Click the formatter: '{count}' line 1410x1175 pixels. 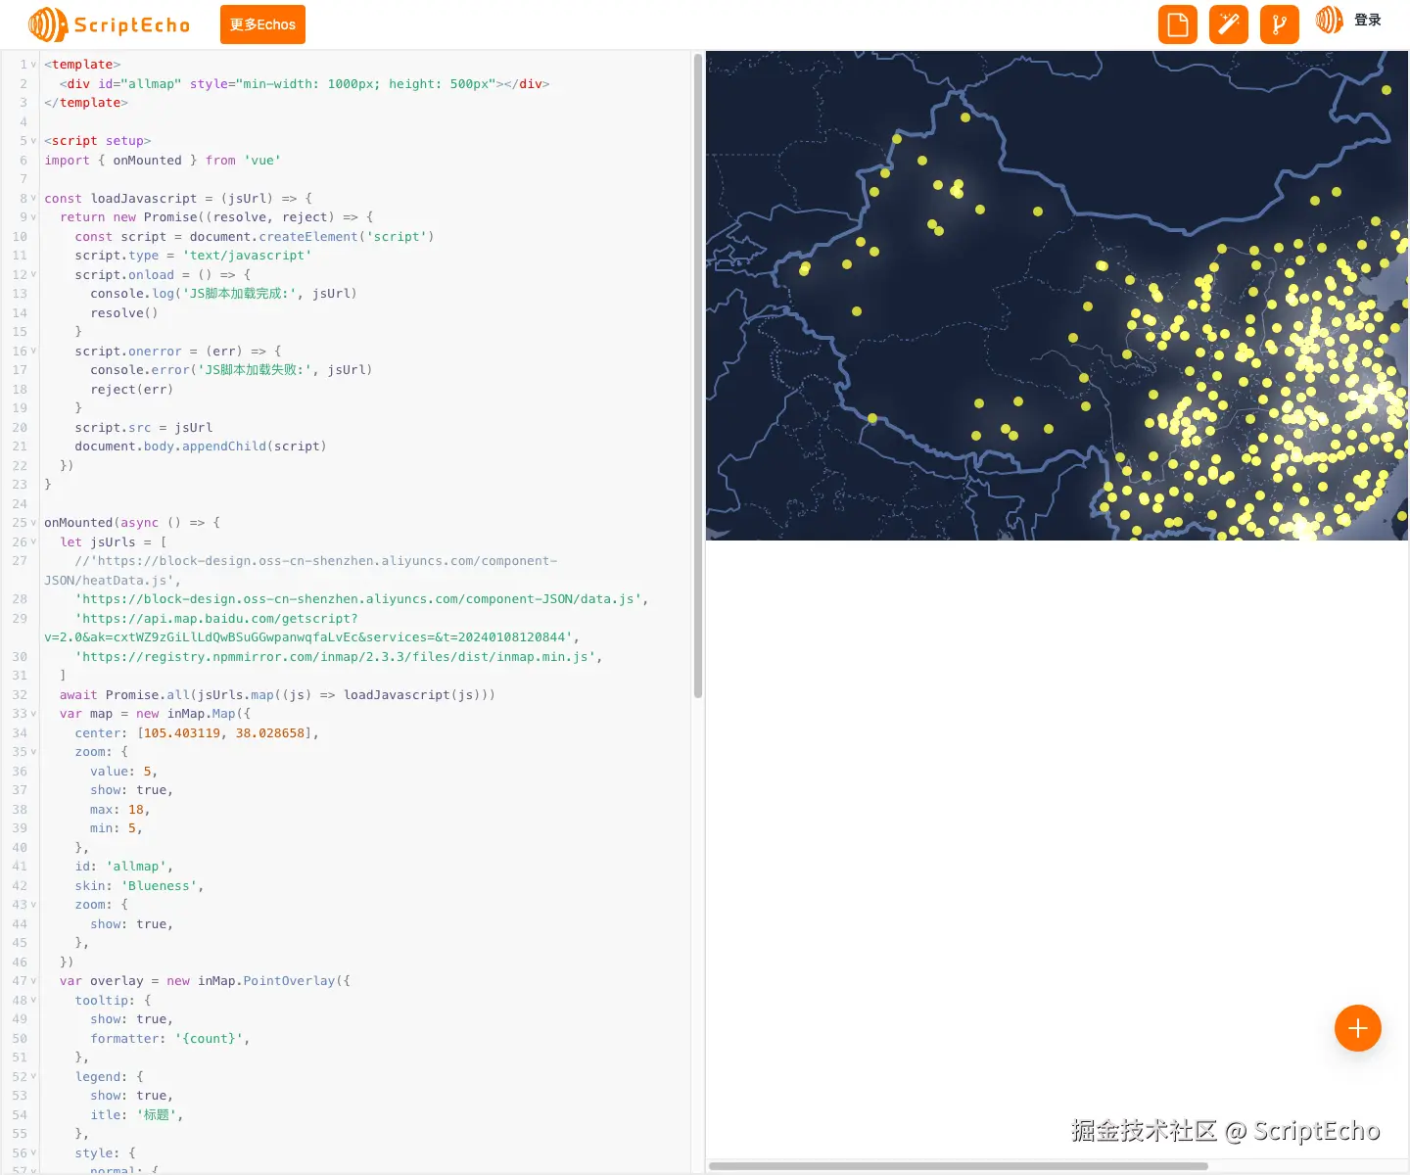coord(169,1039)
